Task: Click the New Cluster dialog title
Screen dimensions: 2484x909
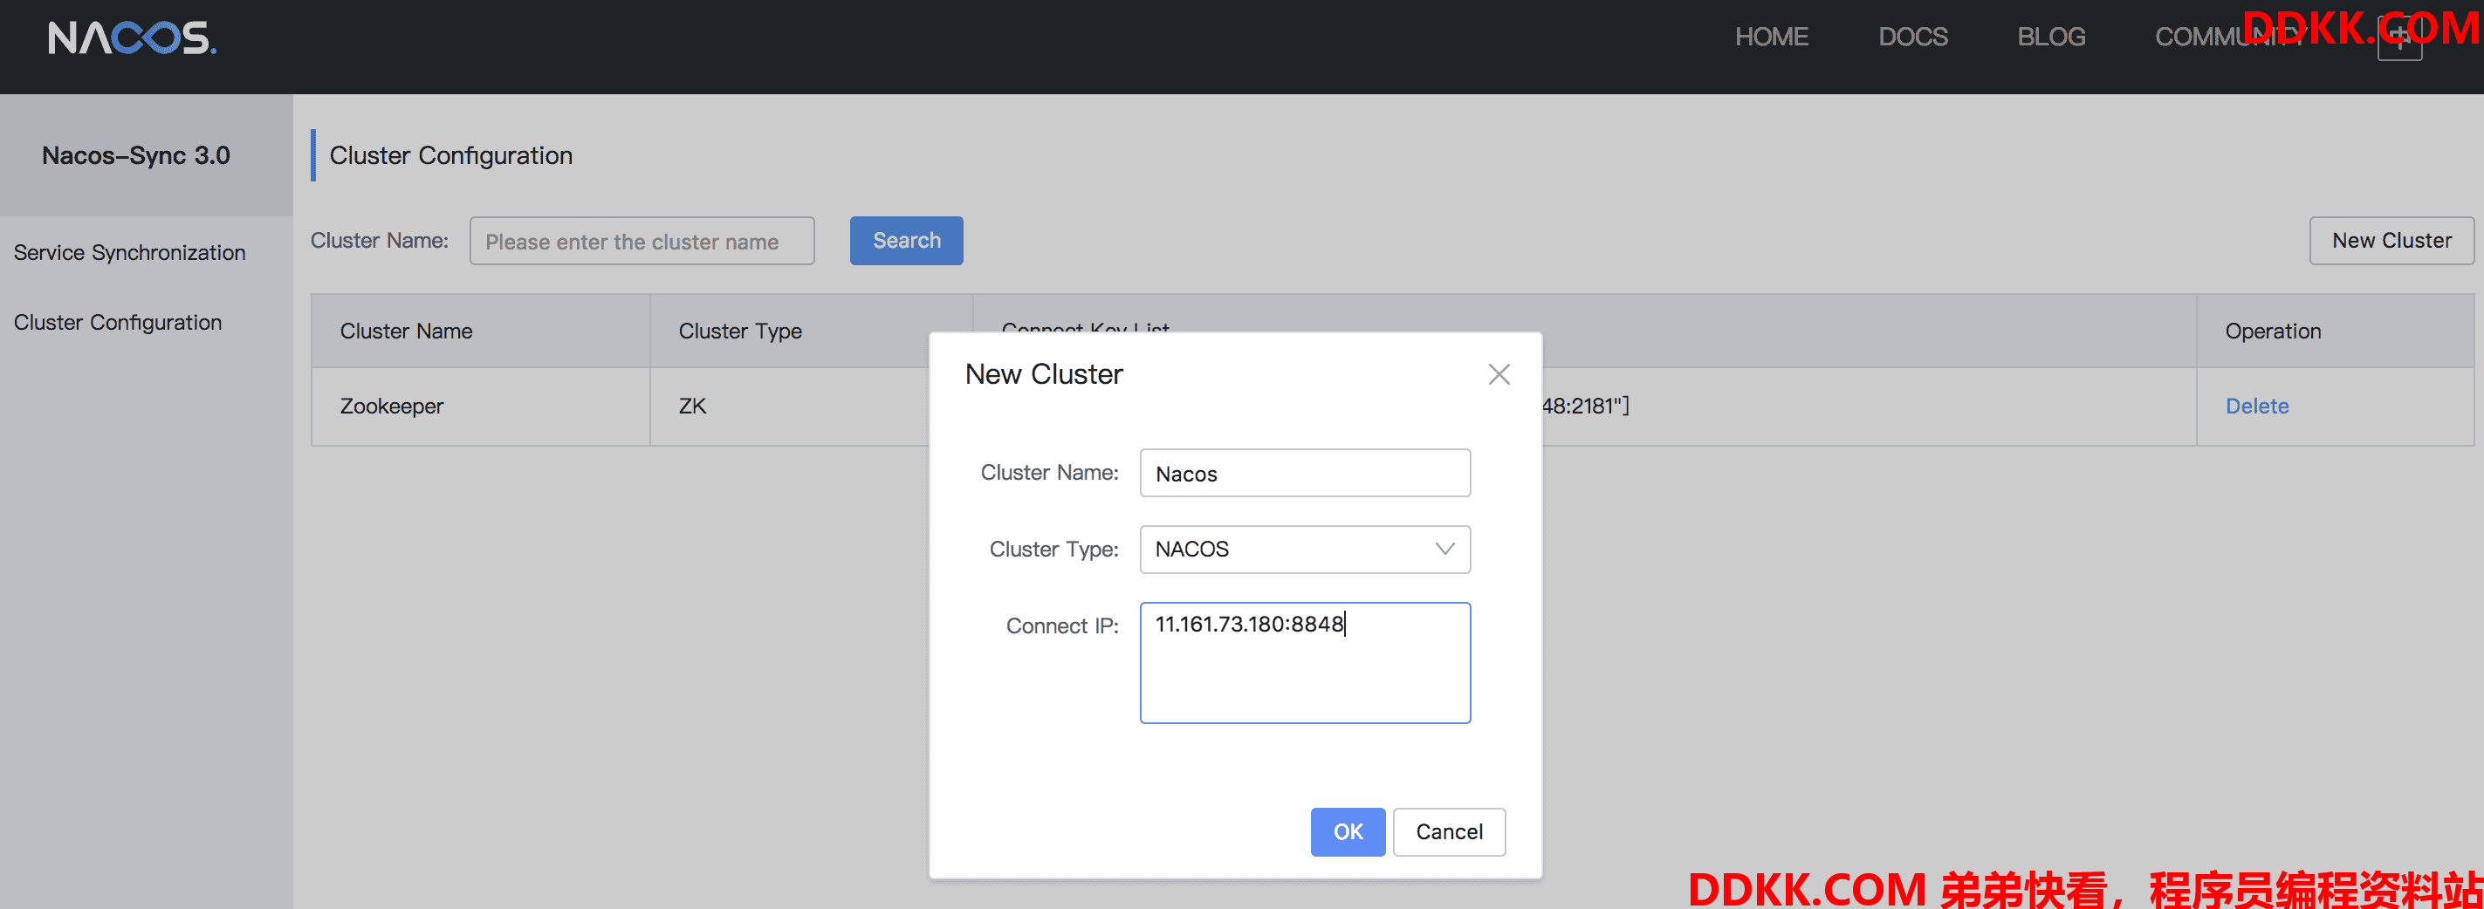Action: pos(1043,374)
